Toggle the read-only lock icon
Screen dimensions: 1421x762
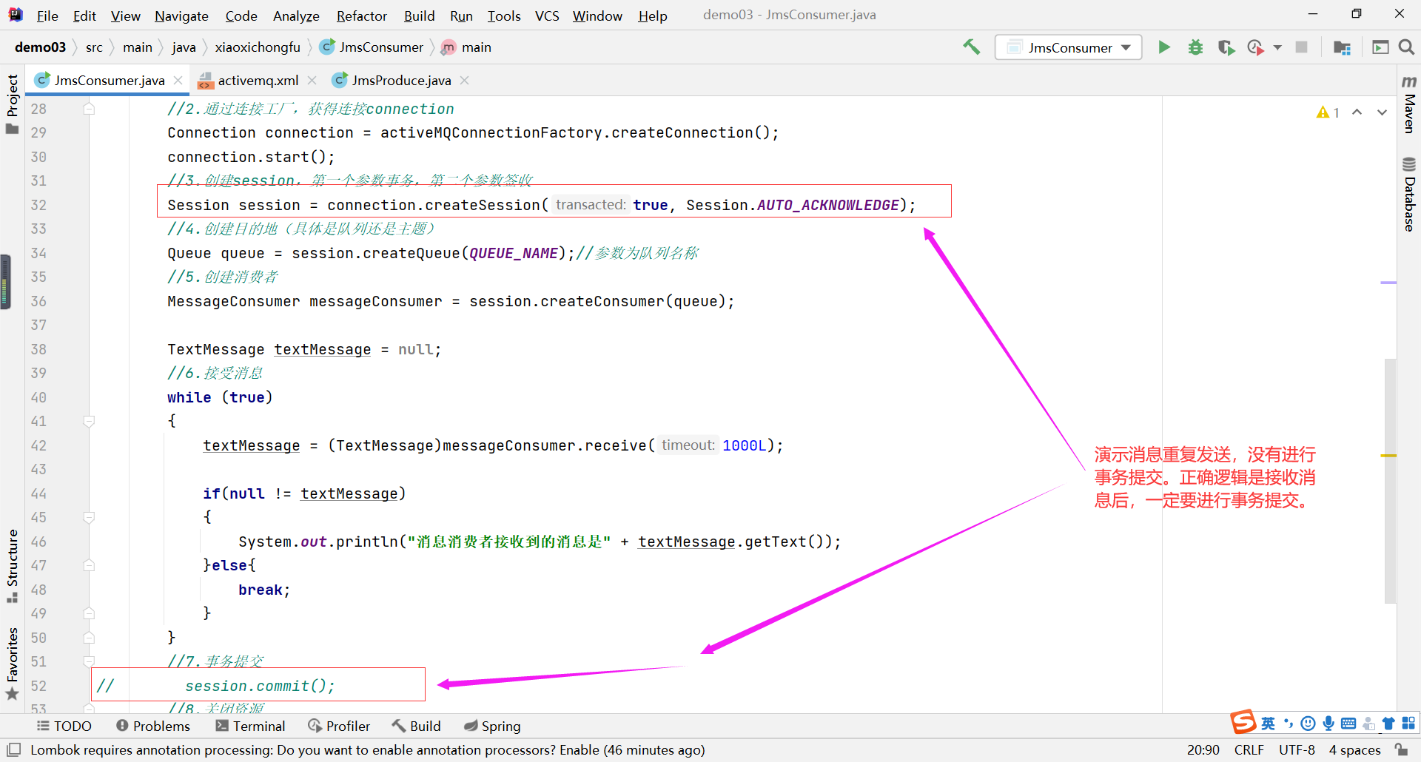pyautogui.click(x=1402, y=750)
